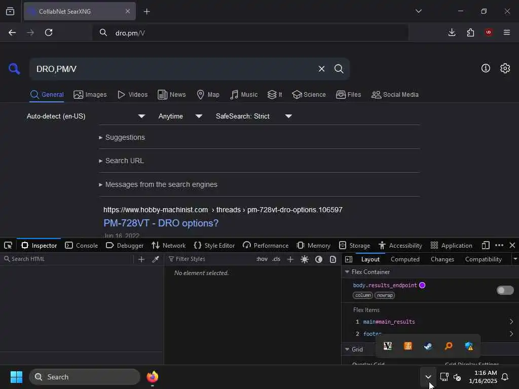Go back with browser back arrow
519x389 pixels.
[x=12, y=32]
